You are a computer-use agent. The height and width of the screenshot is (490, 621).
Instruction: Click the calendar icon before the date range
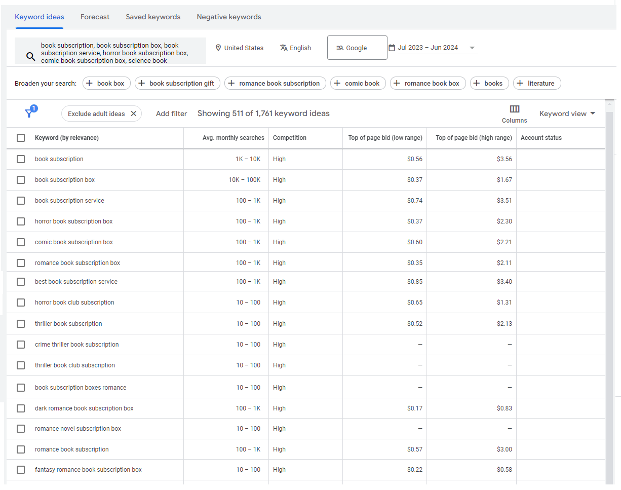point(392,47)
